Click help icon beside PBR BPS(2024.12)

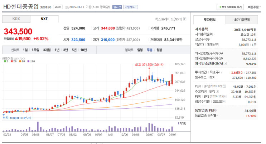coord(225,96)
